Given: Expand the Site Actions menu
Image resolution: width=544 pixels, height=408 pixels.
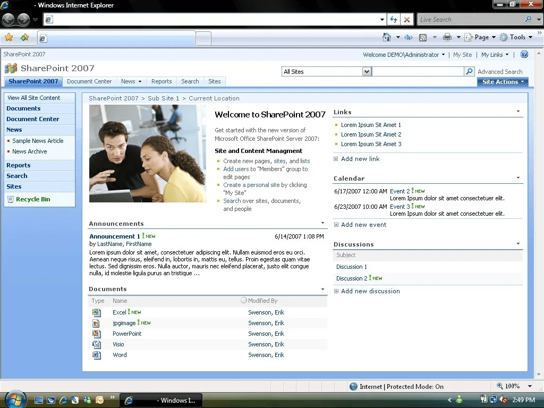Looking at the screenshot, I should point(503,82).
